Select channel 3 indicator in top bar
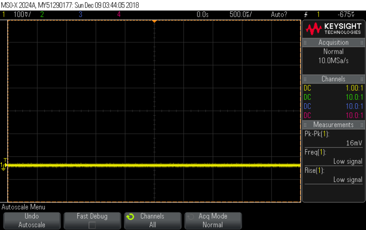 click(81, 14)
